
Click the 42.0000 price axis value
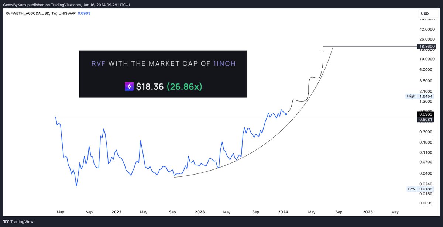[x=427, y=30]
